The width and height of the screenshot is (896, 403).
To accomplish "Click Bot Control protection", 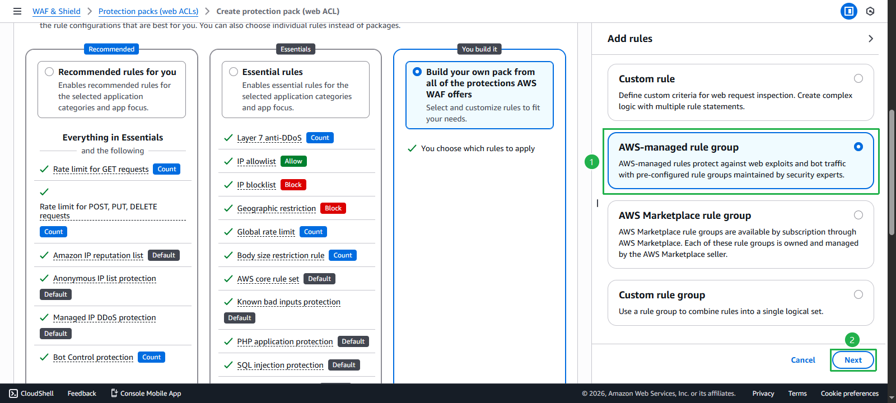I will coord(93,357).
